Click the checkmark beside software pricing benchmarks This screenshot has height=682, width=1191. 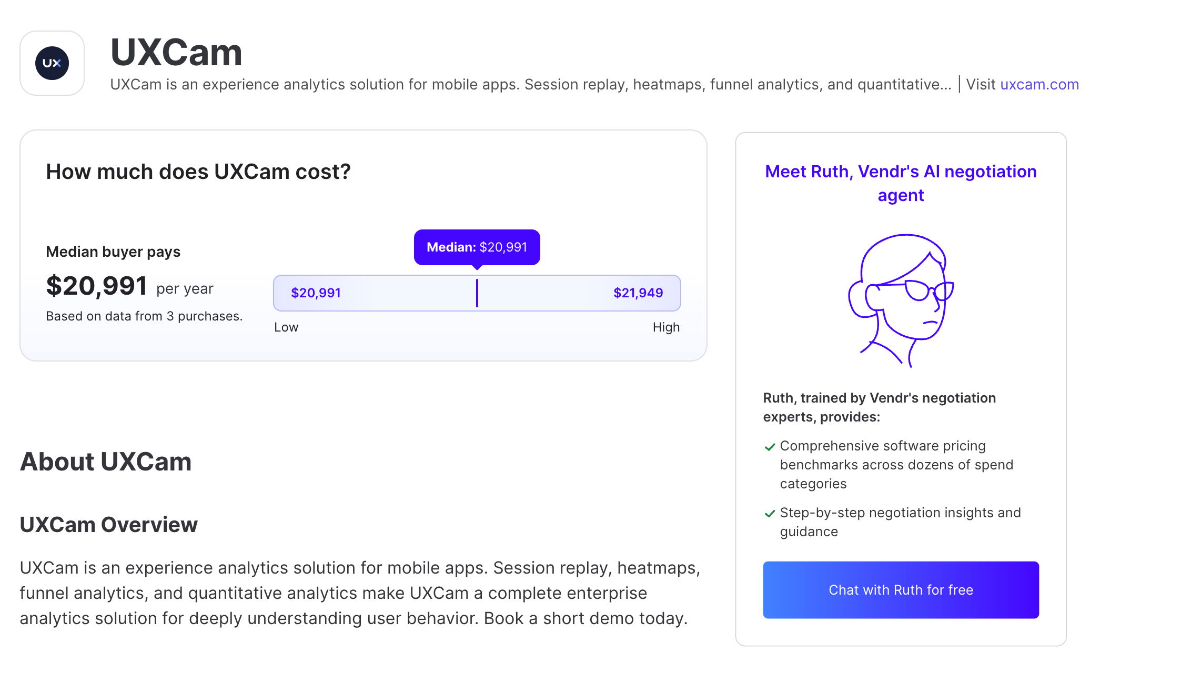(770, 447)
